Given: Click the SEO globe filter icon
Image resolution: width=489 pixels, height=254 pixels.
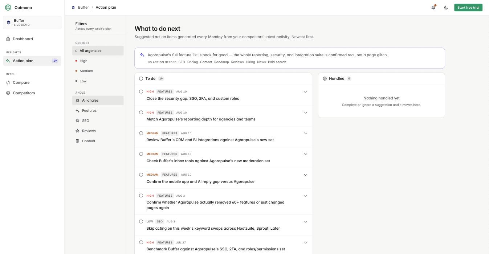Looking at the screenshot, I should [x=77, y=121].
